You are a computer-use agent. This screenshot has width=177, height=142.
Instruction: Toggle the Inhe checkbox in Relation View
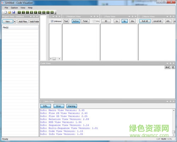(94, 21)
